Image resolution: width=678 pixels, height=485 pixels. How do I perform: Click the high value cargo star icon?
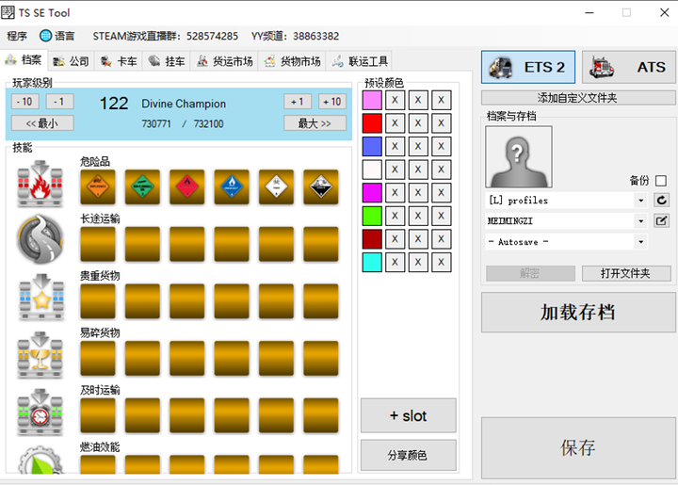[x=41, y=297]
